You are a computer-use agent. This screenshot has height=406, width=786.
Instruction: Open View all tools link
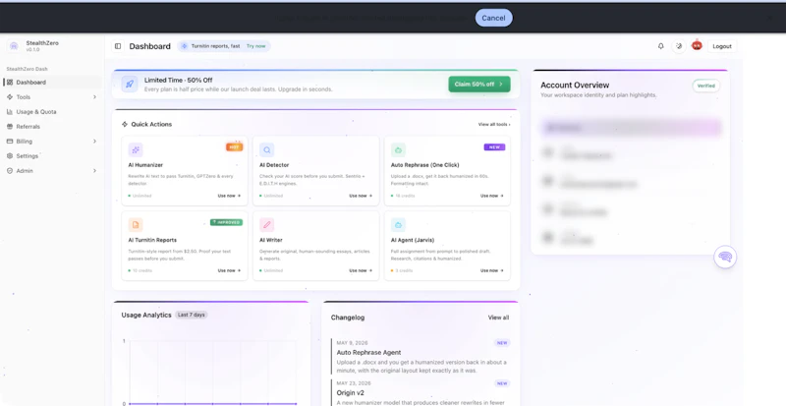[x=494, y=125]
